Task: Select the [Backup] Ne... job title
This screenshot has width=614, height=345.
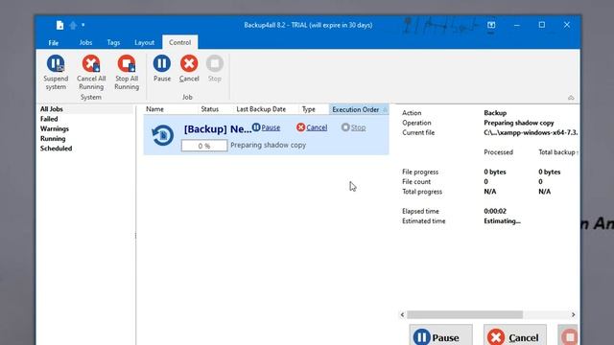Action: [218, 129]
